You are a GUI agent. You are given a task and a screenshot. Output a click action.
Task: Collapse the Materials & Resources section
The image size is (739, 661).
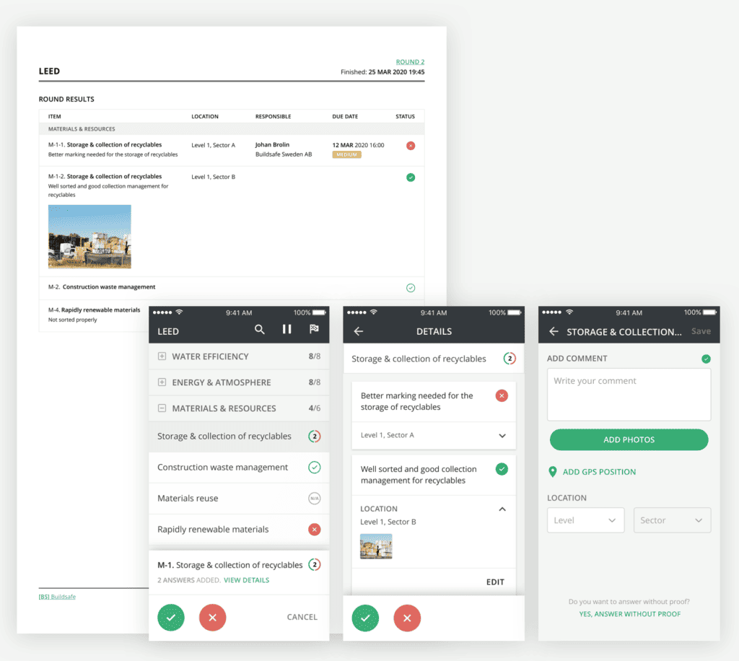(162, 408)
